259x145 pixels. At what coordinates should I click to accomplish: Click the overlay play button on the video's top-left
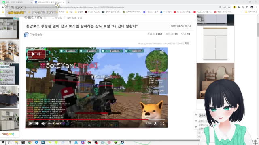click(x=34, y=54)
